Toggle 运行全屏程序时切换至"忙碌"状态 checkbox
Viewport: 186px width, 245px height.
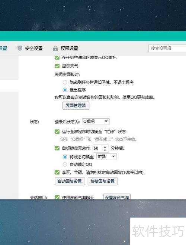click(x=57, y=132)
